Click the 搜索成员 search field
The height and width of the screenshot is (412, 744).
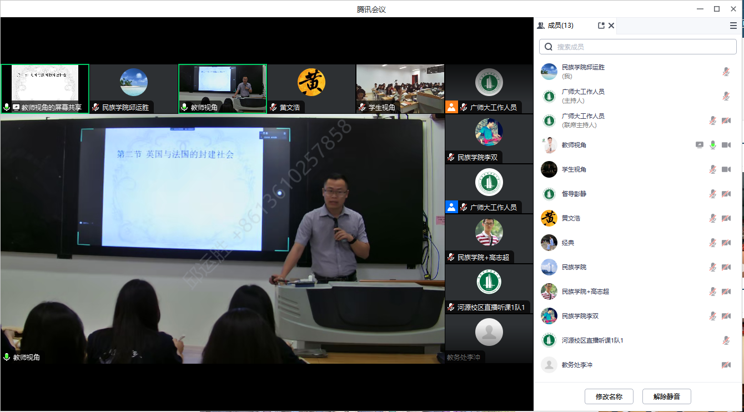(x=638, y=47)
